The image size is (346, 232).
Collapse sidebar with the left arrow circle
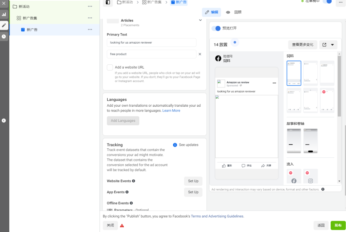(x=4, y=120)
